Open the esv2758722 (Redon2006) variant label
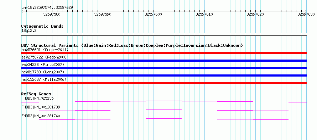Viewport: 317px width, 140px height. point(45,57)
